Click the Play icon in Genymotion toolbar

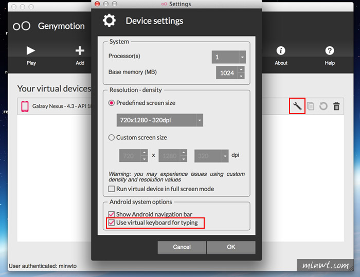(x=31, y=50)
